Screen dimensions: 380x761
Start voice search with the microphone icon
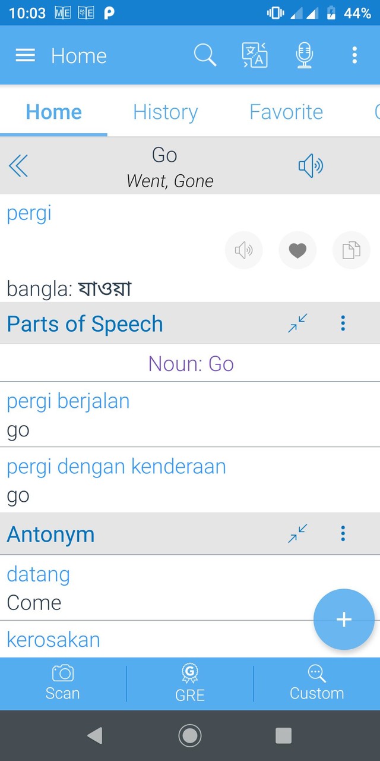coord(304,55)
